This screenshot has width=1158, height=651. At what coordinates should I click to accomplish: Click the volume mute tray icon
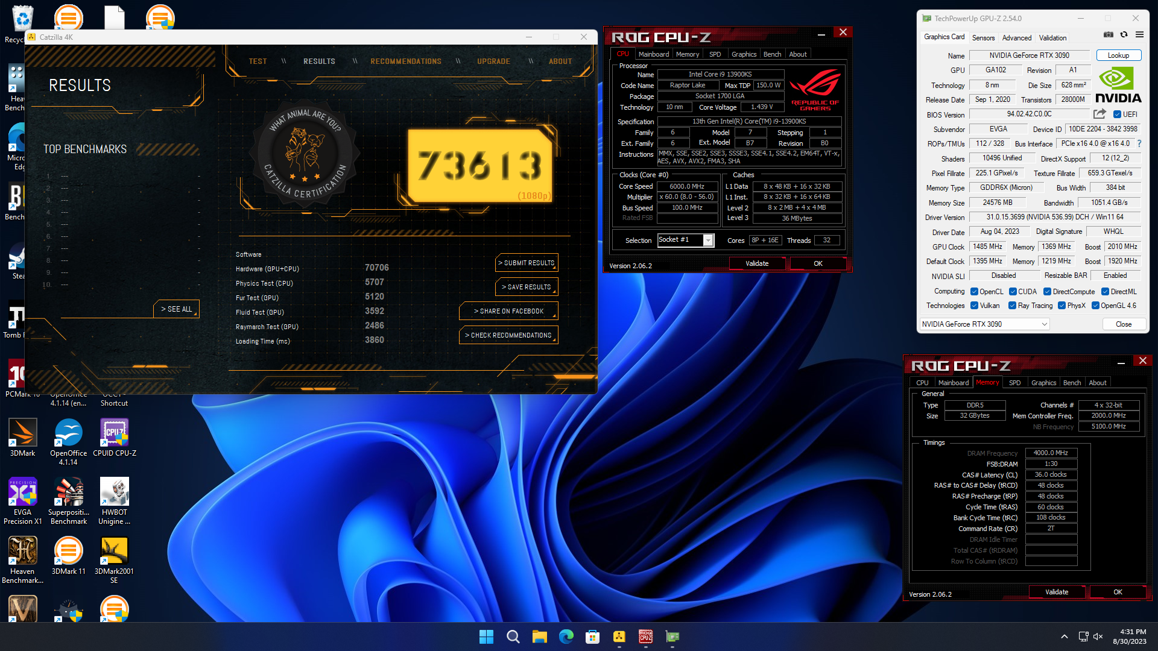(1098, 637)
